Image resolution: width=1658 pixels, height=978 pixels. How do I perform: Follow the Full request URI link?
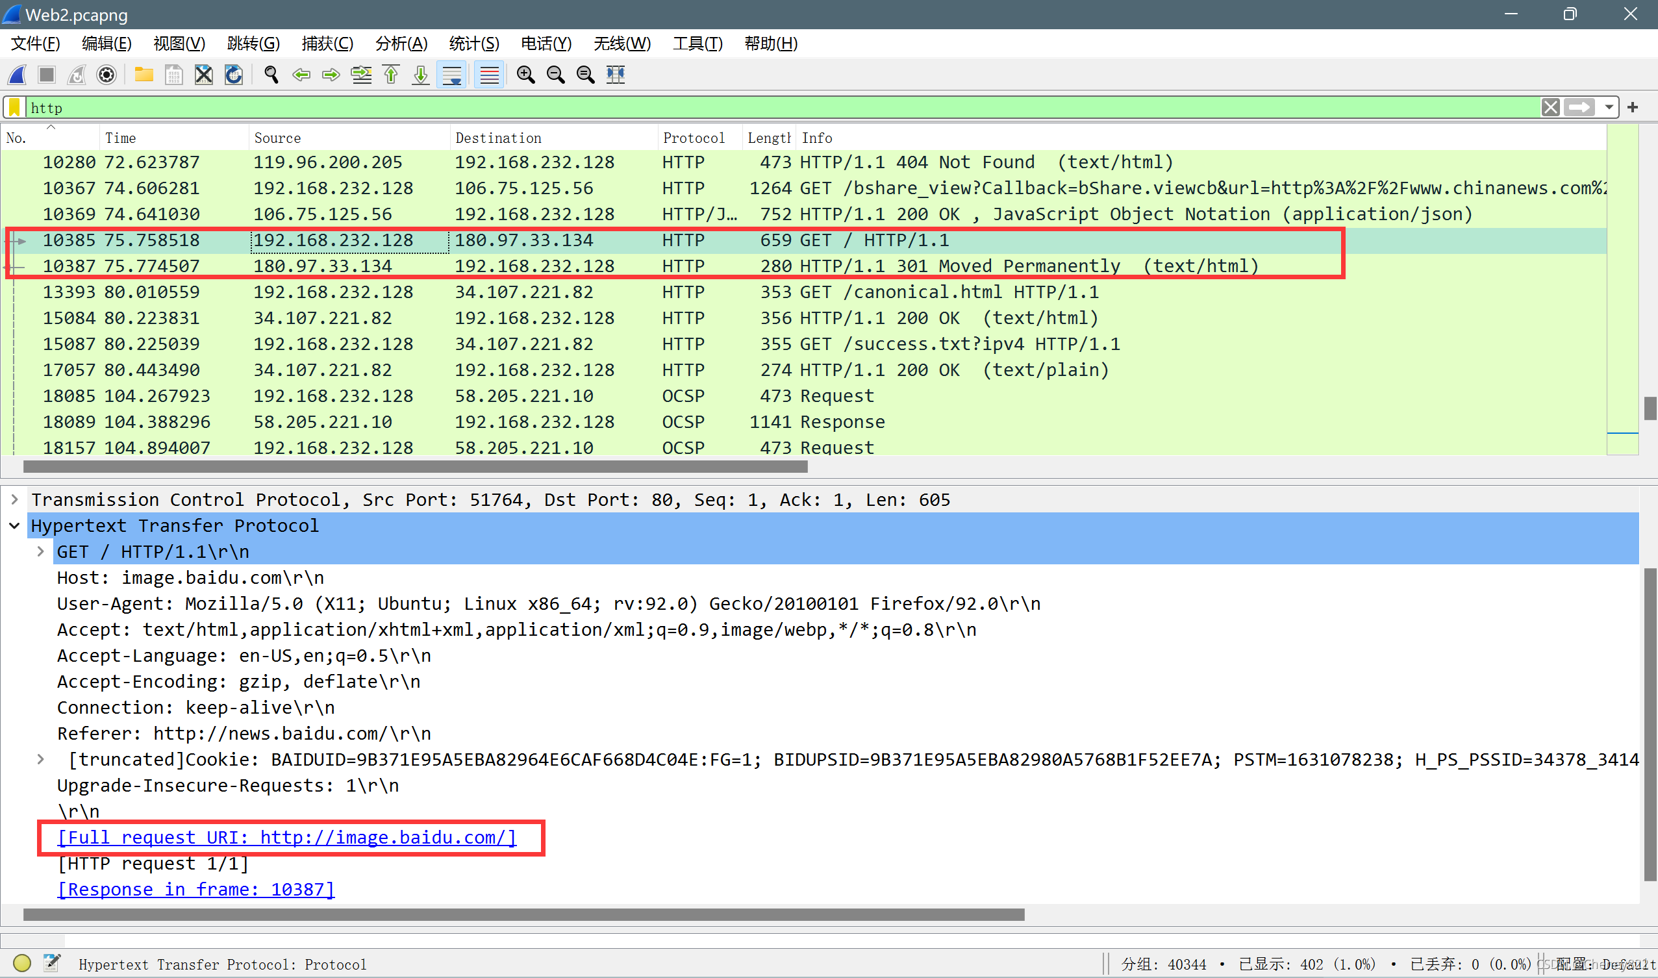[287, 837]
